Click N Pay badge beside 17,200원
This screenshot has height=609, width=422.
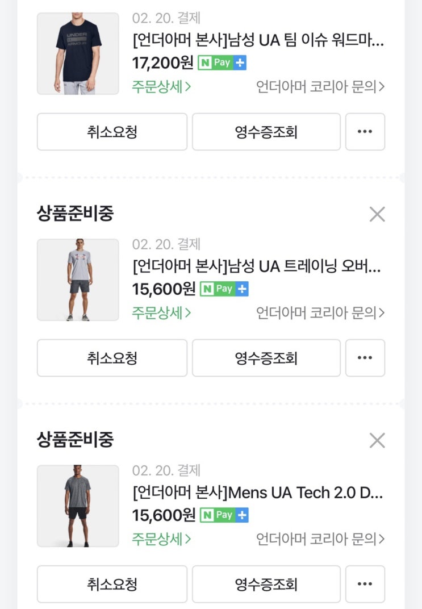(222, 63)
